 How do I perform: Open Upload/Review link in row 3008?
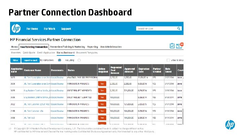pos(57,118)
